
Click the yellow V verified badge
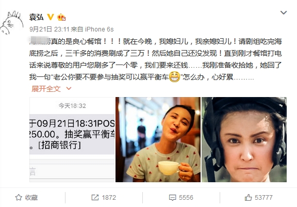[x=51, y=17]
